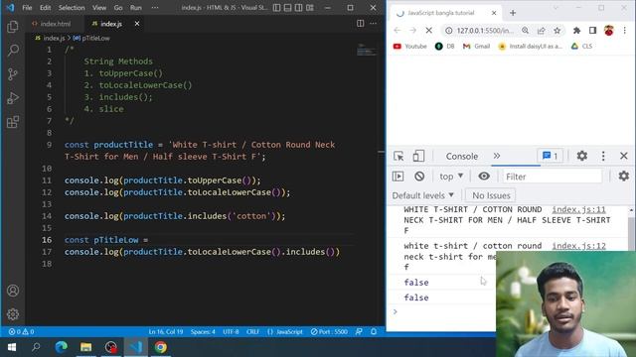
Task: Open the Chrome profile avatar
Action: point(608,31)
